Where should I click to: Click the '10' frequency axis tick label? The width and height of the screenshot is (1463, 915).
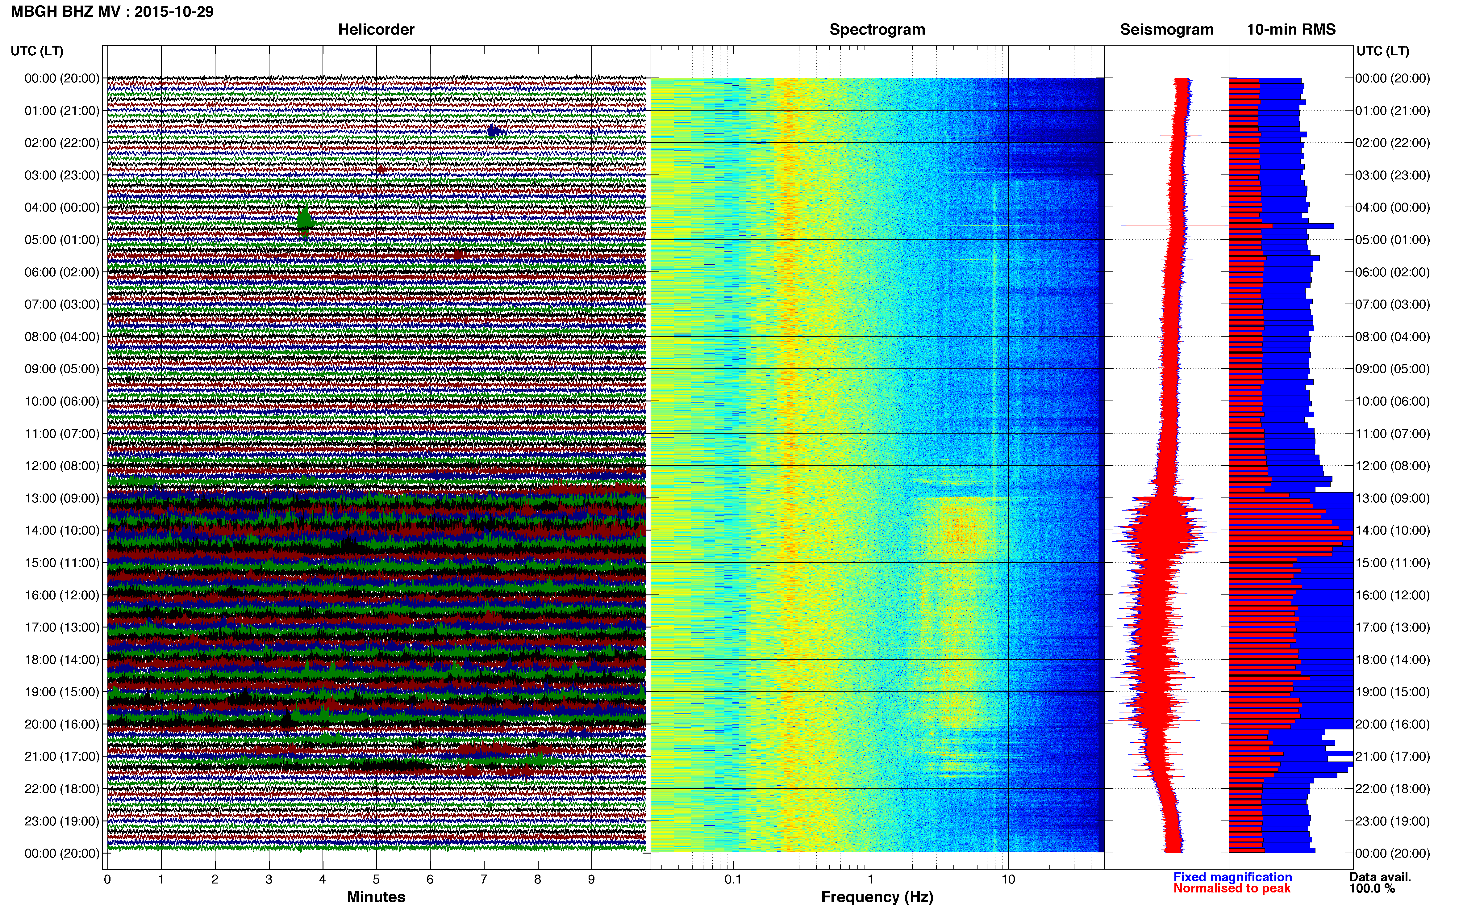click(x=1008, y=879)
